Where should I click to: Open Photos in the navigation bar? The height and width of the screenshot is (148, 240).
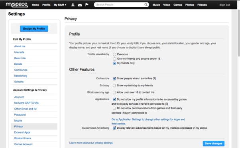[x=190, y=5]
